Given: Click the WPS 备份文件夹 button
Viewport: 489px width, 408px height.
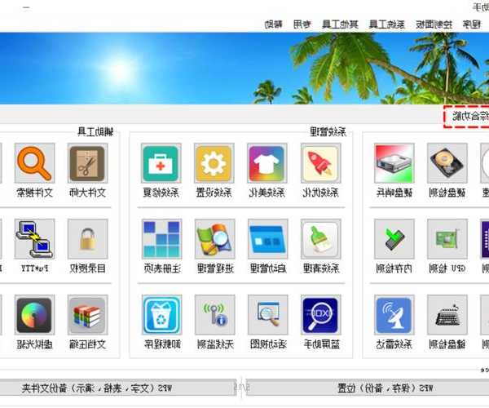Looking at the screenshot, I should 114,387.
